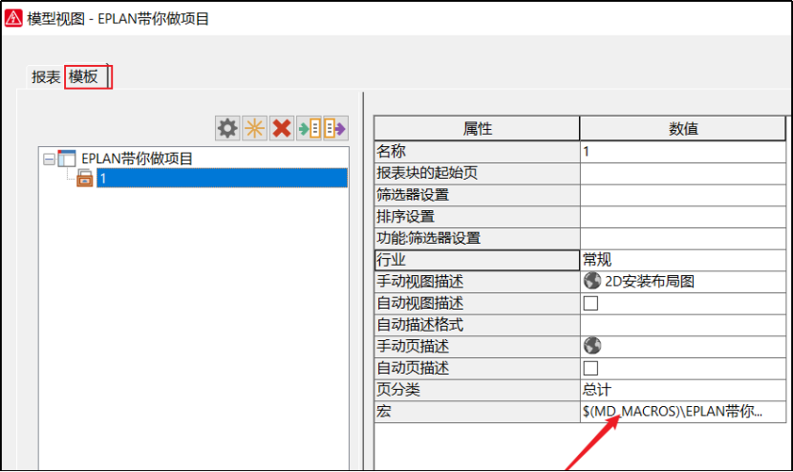Click the empty 报表块的起始页 value cell
Image resolution: width=793 pixels, height=472 pixels.
pos(683,174)
